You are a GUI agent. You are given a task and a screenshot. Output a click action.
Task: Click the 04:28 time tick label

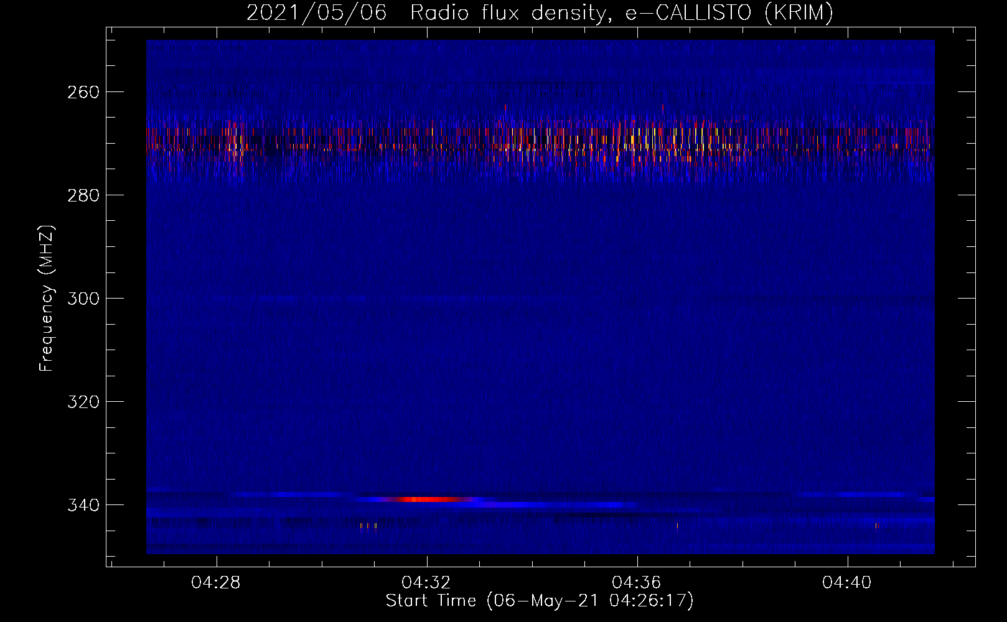pos(216,583)
